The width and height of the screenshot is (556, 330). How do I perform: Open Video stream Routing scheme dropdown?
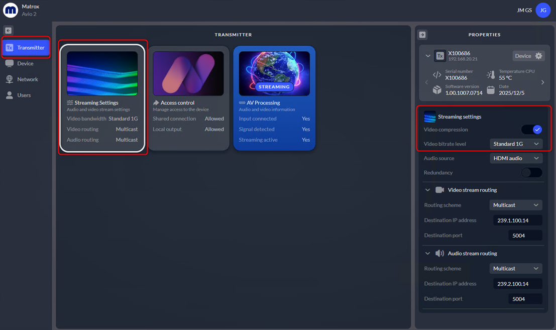pyautogui.click(x=516, y=205)
